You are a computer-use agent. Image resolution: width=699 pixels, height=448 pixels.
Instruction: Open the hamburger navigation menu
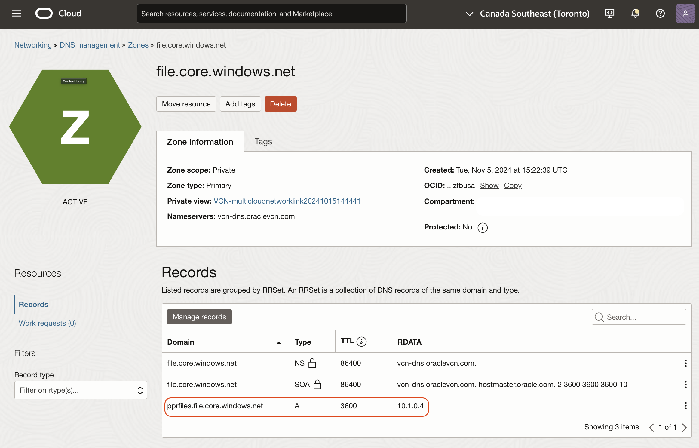coord(16,14)
